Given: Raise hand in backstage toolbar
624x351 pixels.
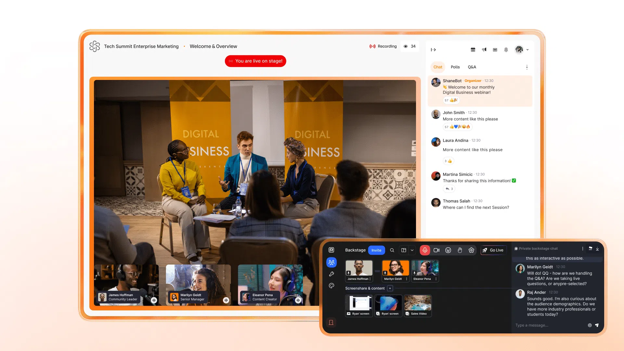Looking at the screenshot, I should coord(460,250).
